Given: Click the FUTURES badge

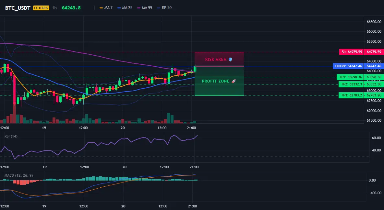Looking at the screenshot, I should 41,8.
